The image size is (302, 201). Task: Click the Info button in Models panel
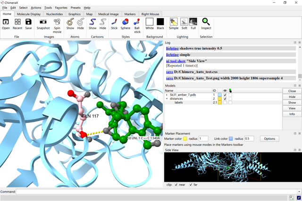292,114
